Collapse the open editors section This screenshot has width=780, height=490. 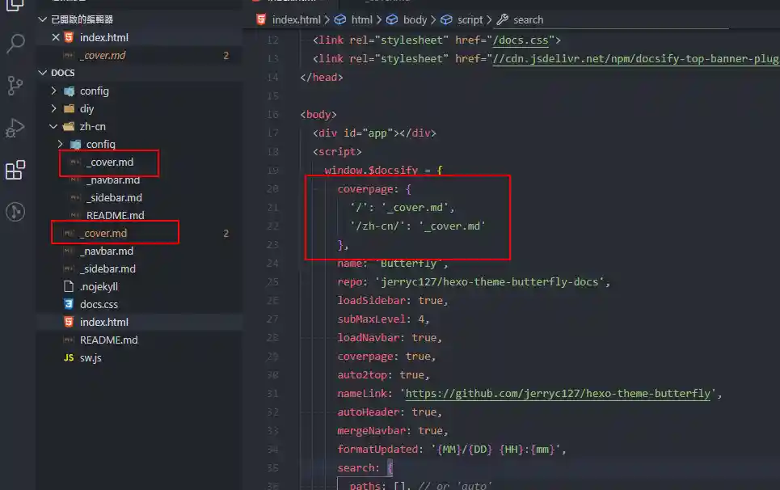43,19
